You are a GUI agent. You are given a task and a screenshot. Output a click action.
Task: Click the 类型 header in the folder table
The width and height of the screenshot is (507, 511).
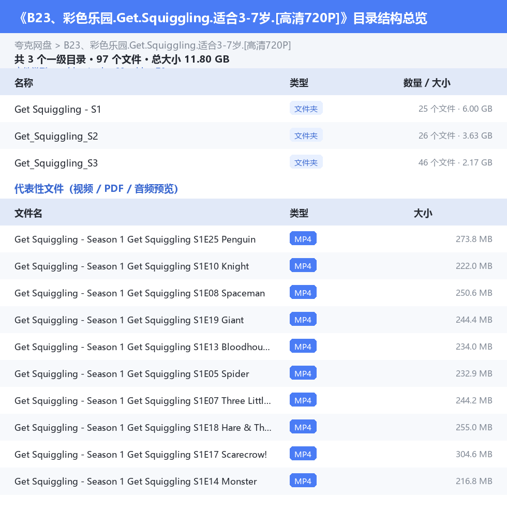click(x=299, y=83)
